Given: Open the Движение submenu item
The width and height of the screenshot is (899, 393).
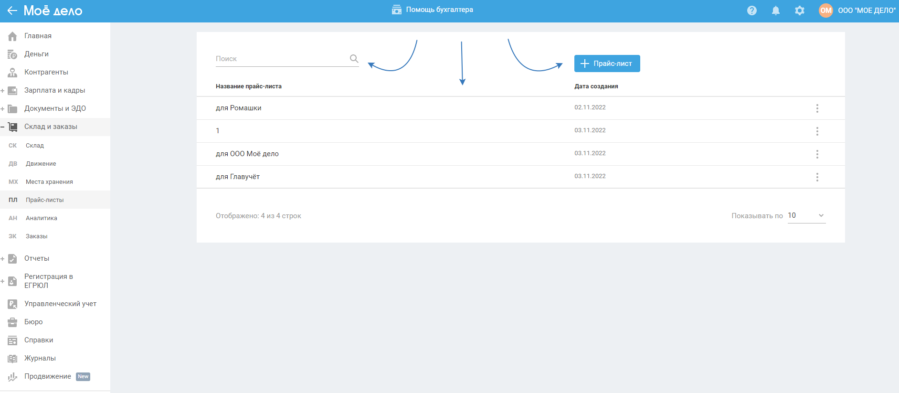Looking at the screenshot, I should point(41,164).
